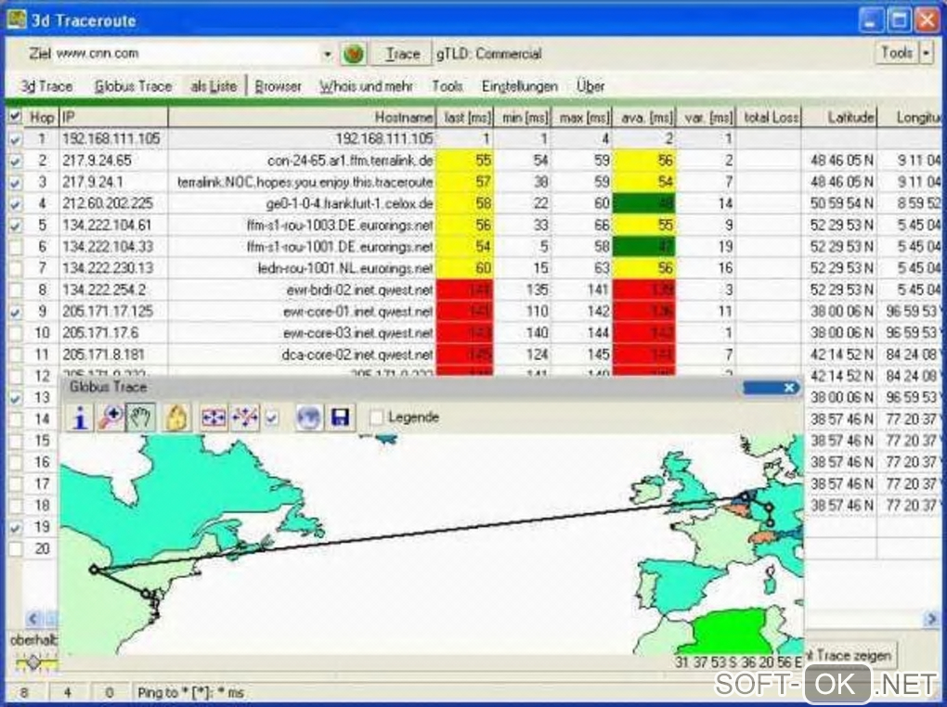This screenshot has height=707, width=947.
Task: Click the globe view icon in map toolbar
Action: pos(308,418)
